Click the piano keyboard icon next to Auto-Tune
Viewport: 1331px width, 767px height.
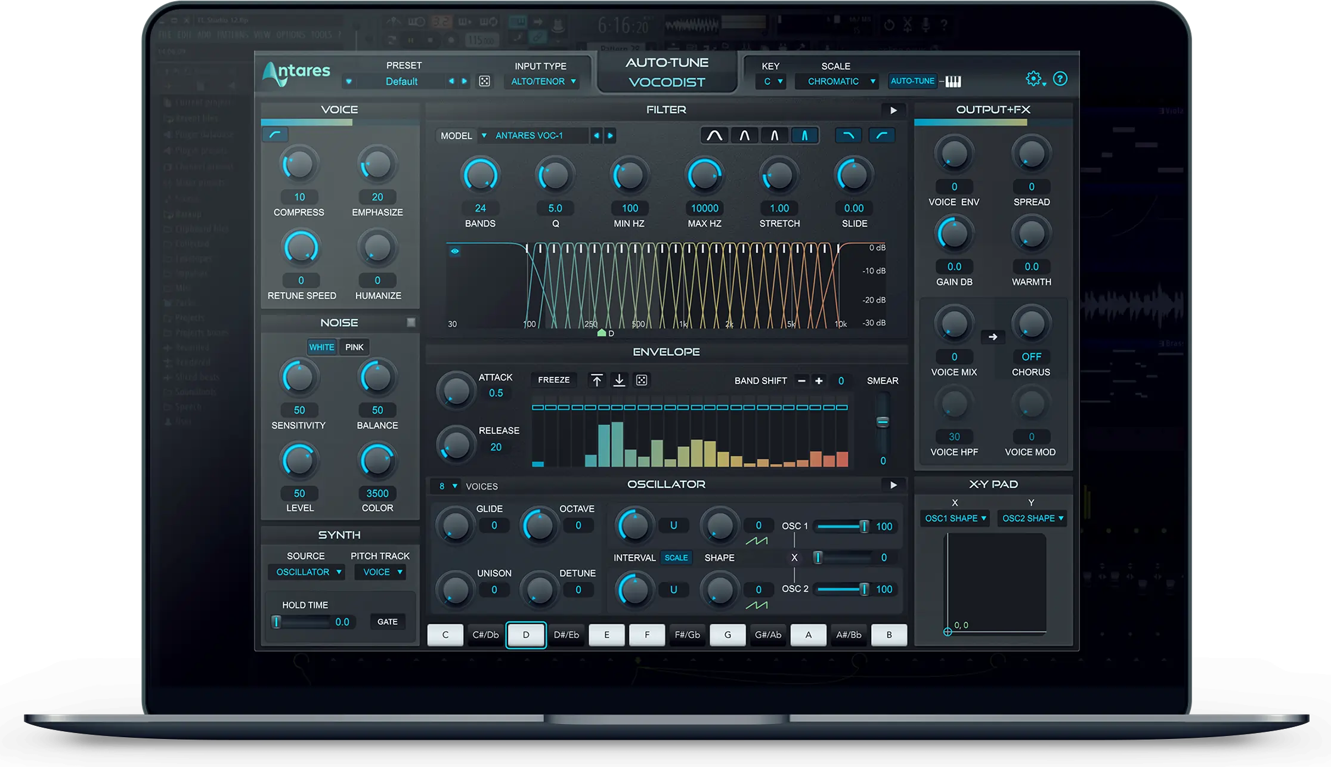(952, 81)
